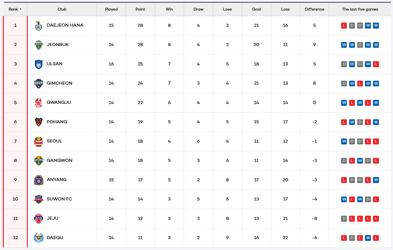This screenshot has height=250, width=393.
Task: Open the SUWON FC club name link
Action: tap(59, 199)
